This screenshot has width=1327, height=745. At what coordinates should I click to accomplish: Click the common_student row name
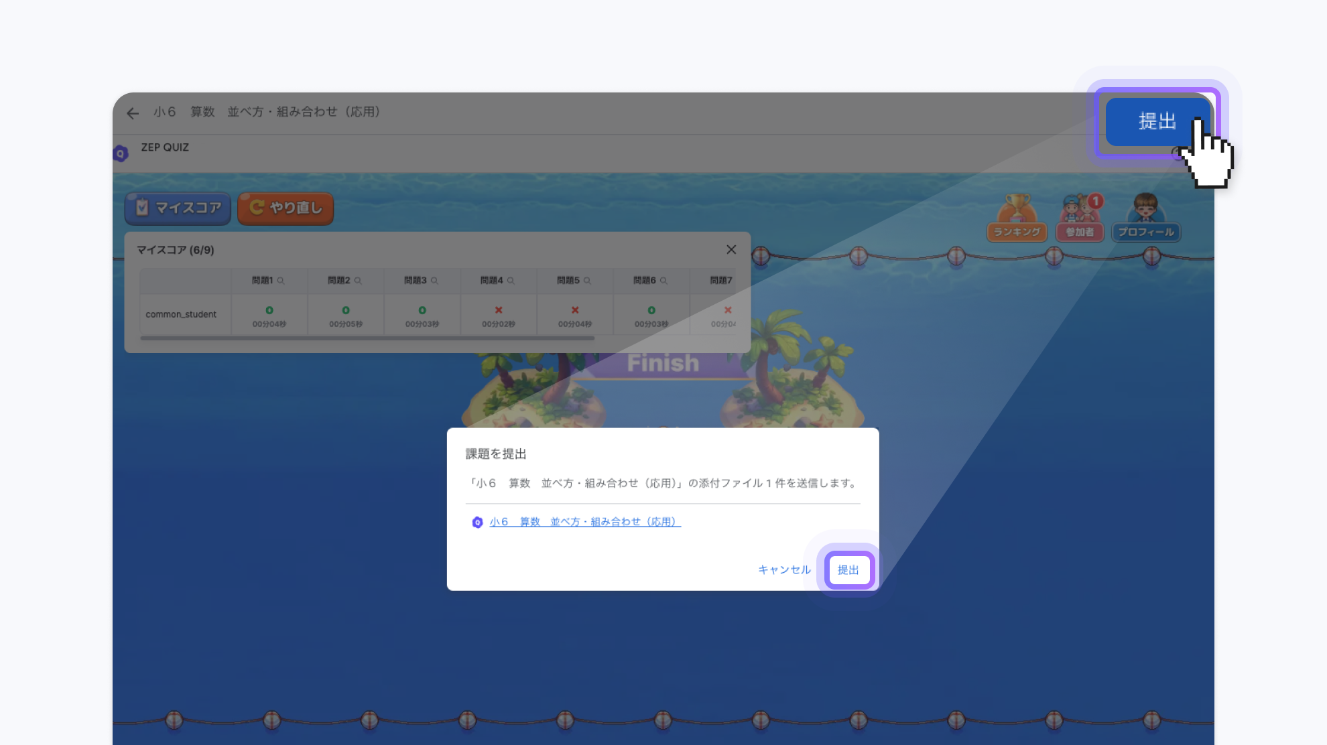[x=181, y=314]
